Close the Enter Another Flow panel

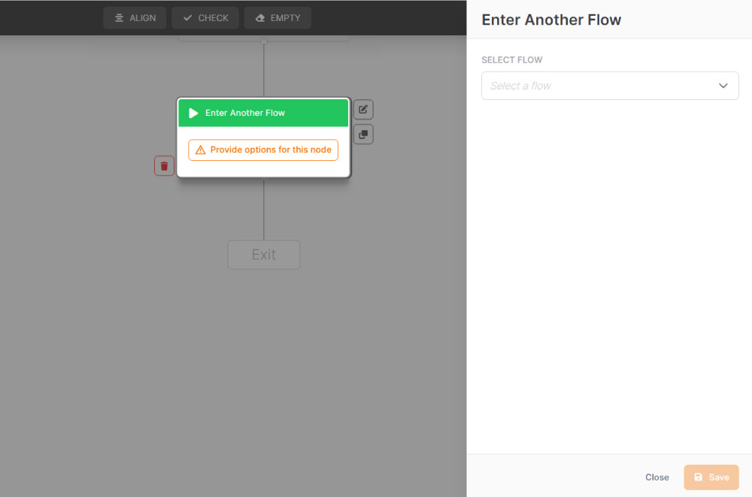pos(656,477)
